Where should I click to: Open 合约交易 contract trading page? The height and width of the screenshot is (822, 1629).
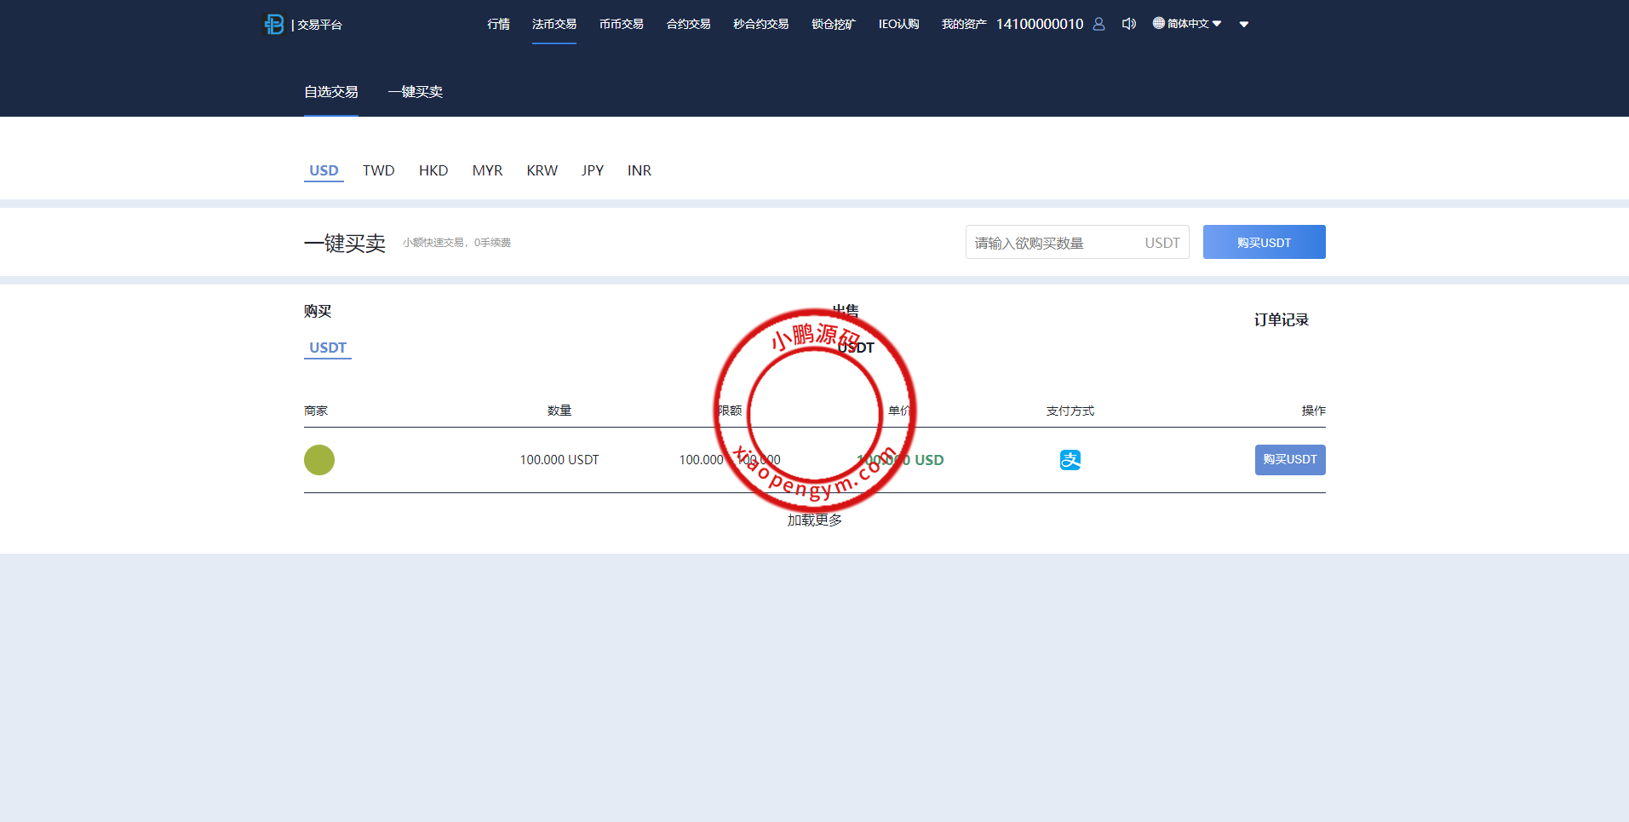pyautogui.click(x=688, y=24)
